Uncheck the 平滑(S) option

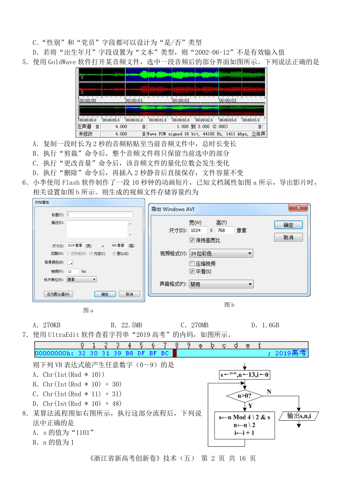point(192,271)
